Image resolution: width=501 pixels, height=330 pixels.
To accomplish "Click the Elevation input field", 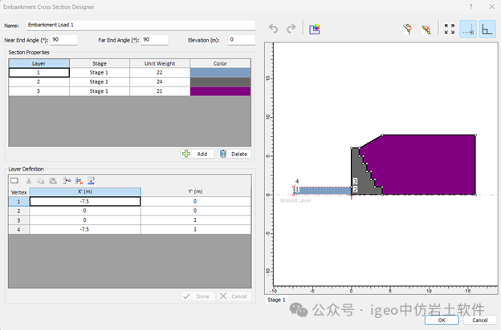I will pyautogui.click(x=242, y=40).
